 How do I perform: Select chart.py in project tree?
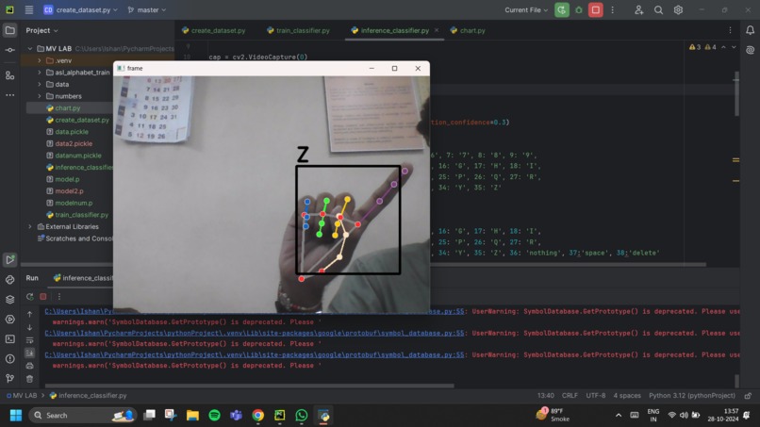(67, 108)
